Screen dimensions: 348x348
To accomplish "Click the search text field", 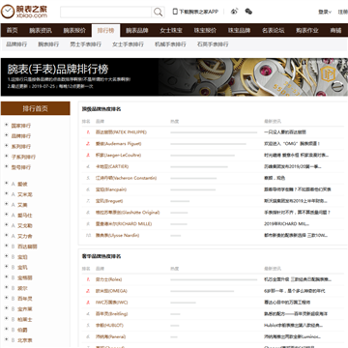I will [106, 13].
